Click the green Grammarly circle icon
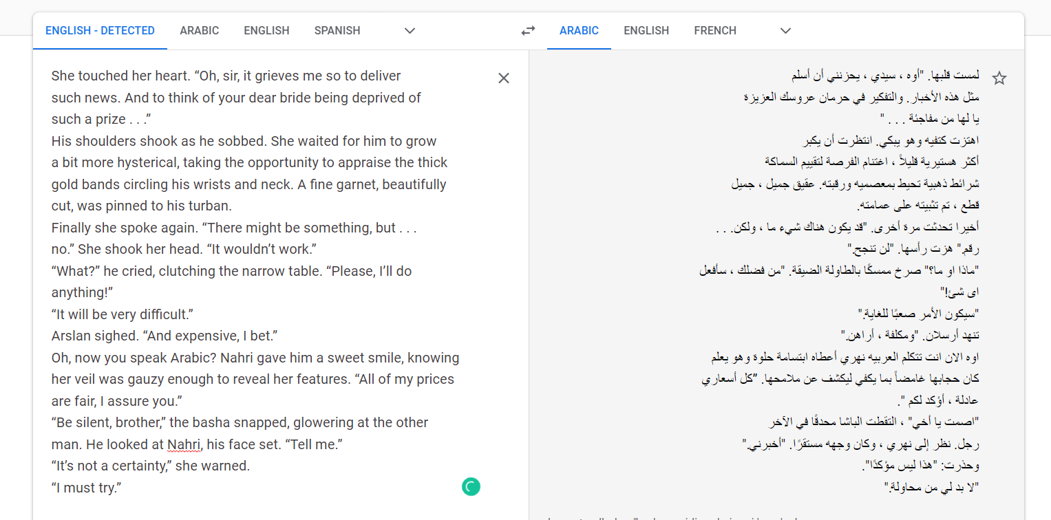1051x520 pixels. [x=471, y=487]
